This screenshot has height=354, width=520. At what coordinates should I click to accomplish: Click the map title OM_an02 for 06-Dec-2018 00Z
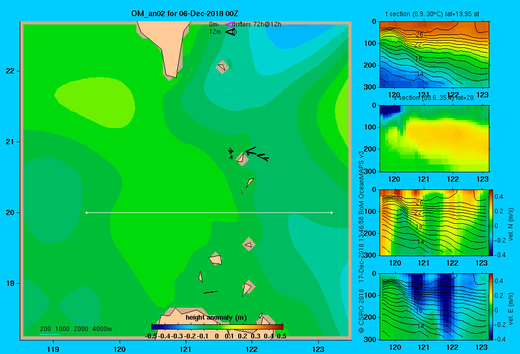click(x=185, y=14)
